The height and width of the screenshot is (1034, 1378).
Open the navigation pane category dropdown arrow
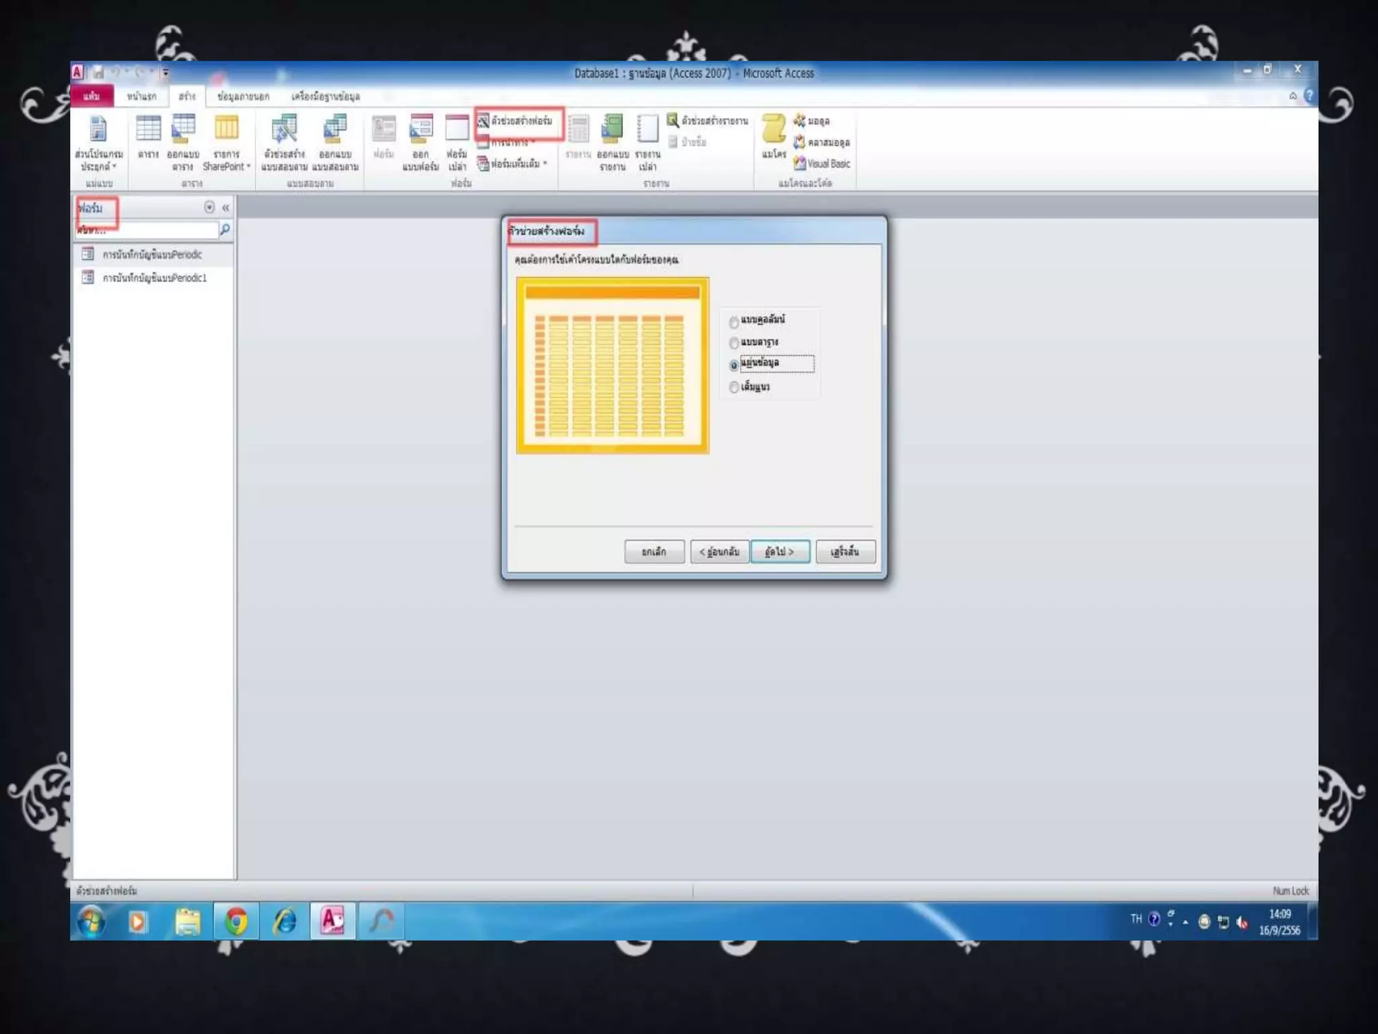pos(209,207)
